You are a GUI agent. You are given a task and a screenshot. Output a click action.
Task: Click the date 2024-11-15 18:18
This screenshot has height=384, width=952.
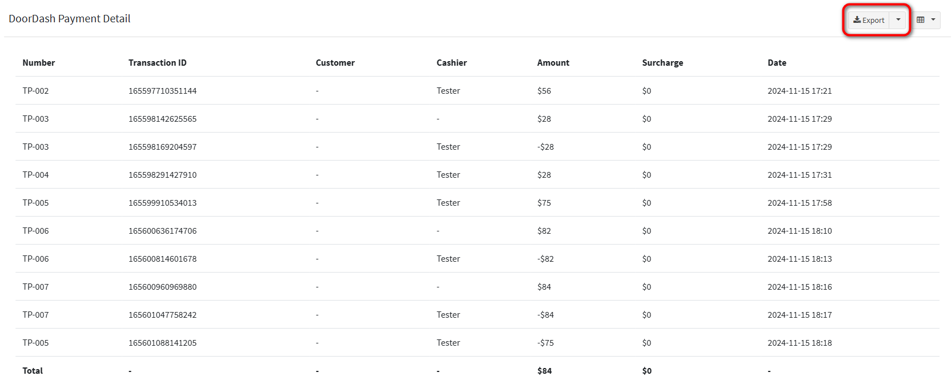coord(800,343)
